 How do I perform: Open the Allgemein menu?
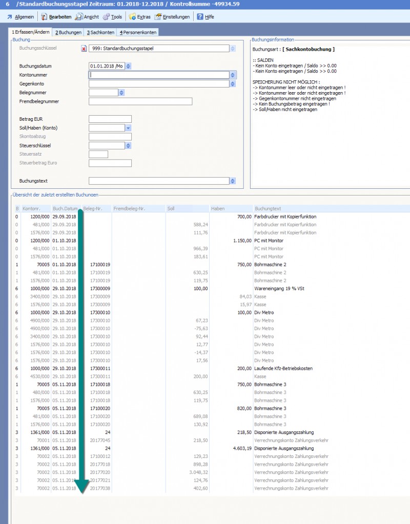[x=20, y=17]
